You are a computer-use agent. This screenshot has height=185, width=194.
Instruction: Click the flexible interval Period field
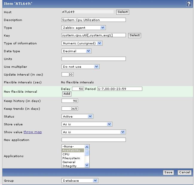(120, 89)
